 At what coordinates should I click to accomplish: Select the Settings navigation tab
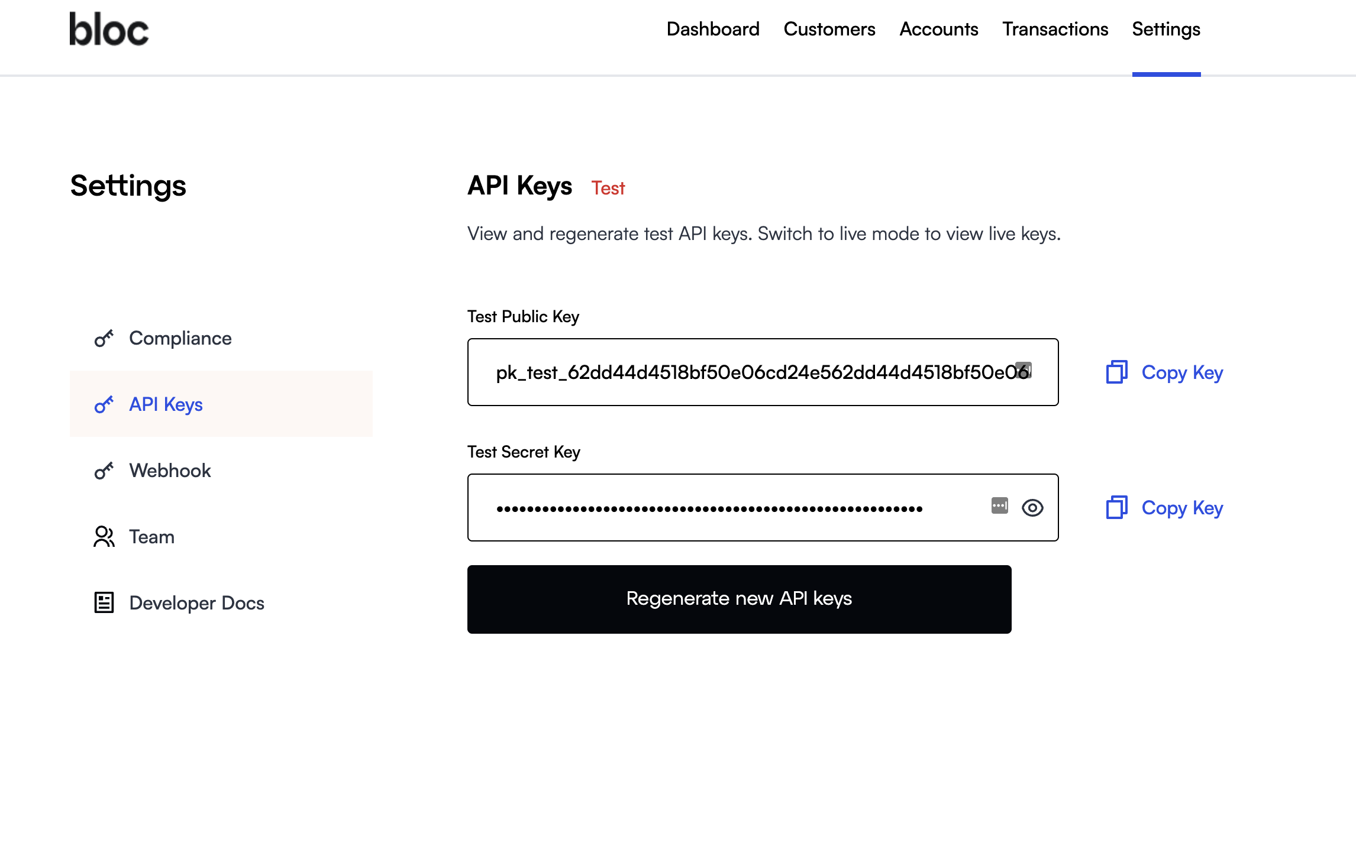tap(1166, 29)
